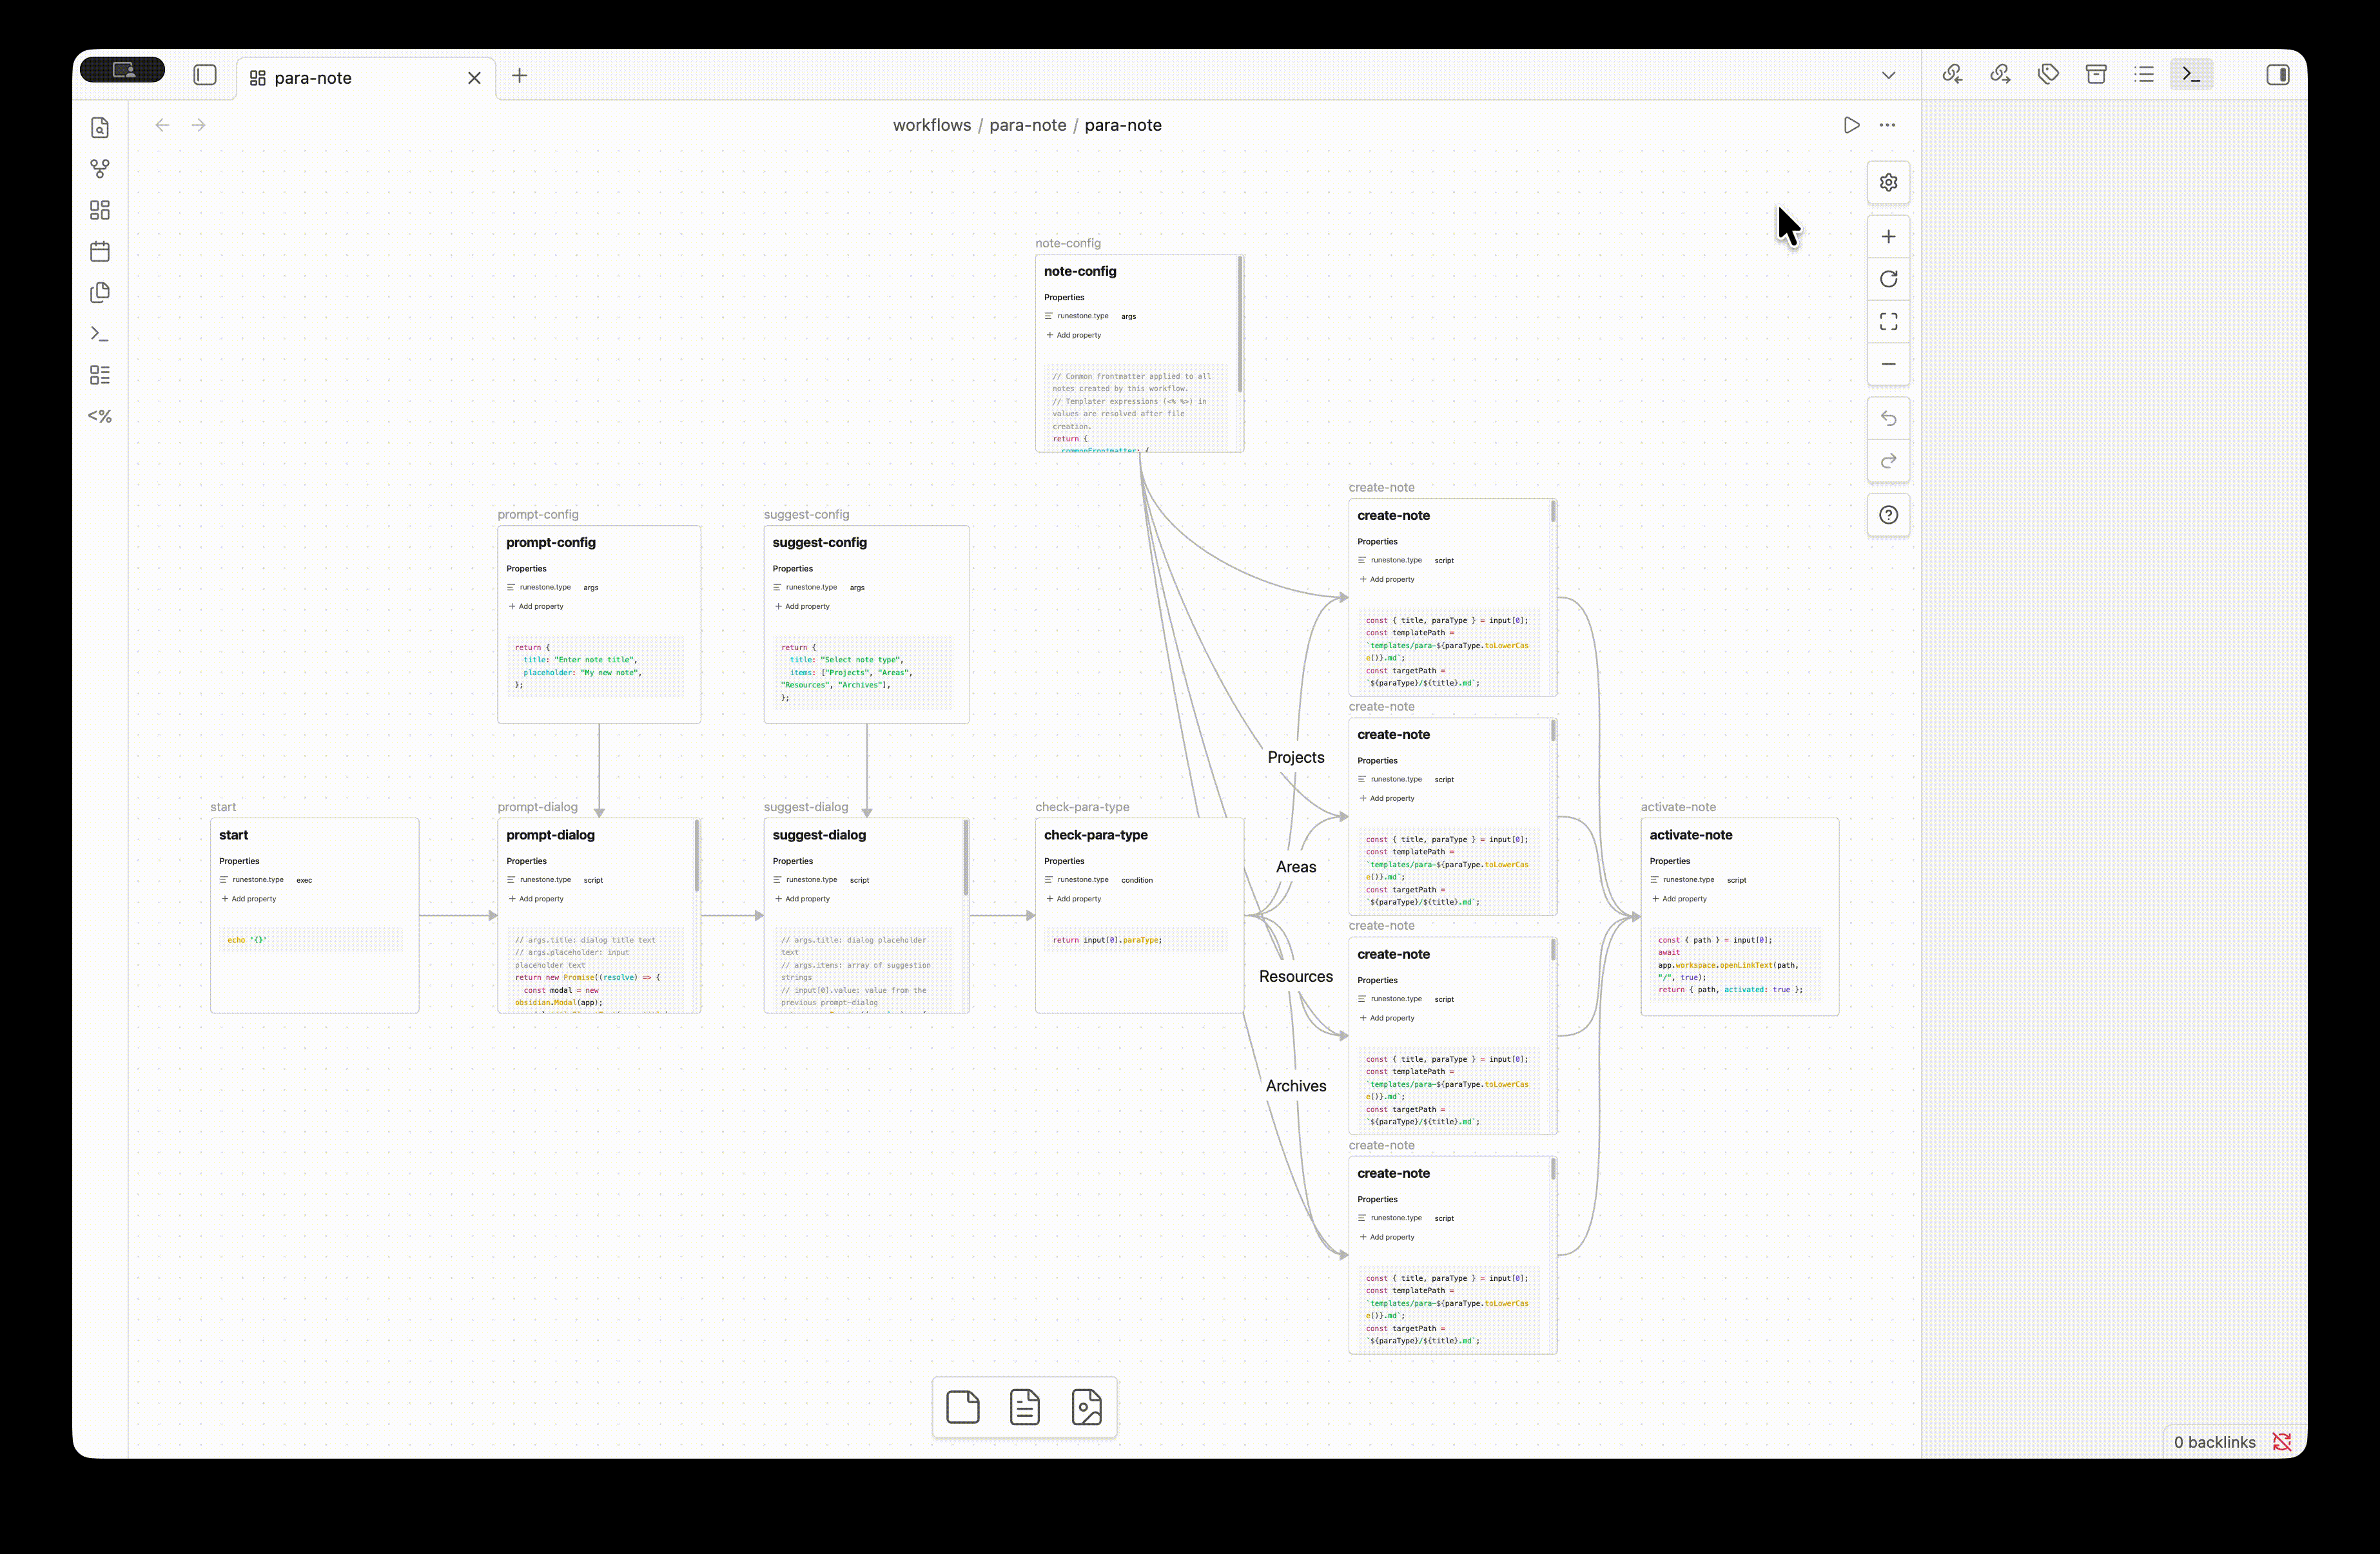Select the para-note tab
This screenshot has width=2380, height=1554.
[x=313, y=78]
